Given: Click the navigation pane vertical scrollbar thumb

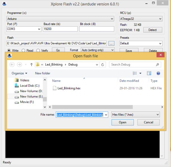Looking at the screenshot, I should pos(45,99).
